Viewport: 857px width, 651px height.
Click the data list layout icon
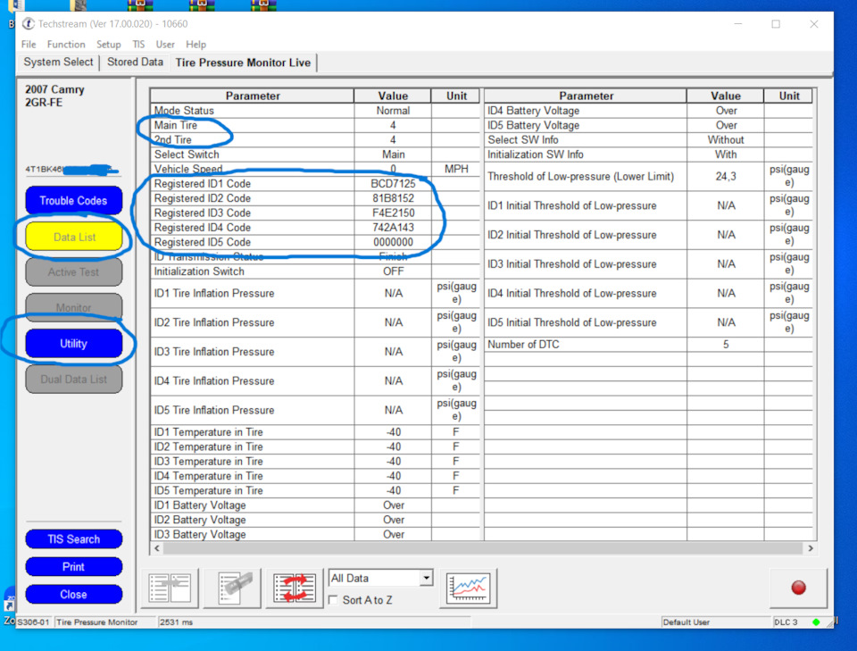click(170, 588)
